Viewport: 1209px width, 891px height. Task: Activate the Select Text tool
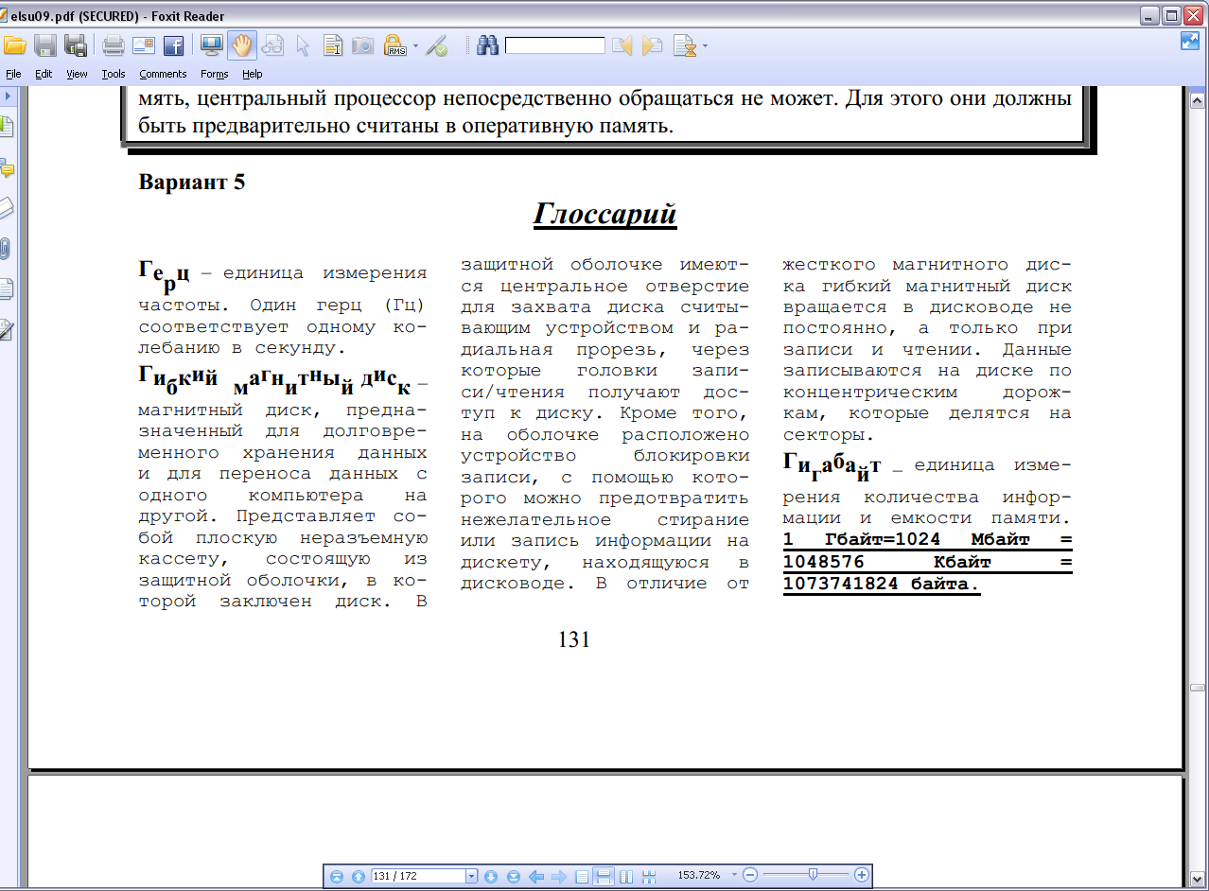333,44
